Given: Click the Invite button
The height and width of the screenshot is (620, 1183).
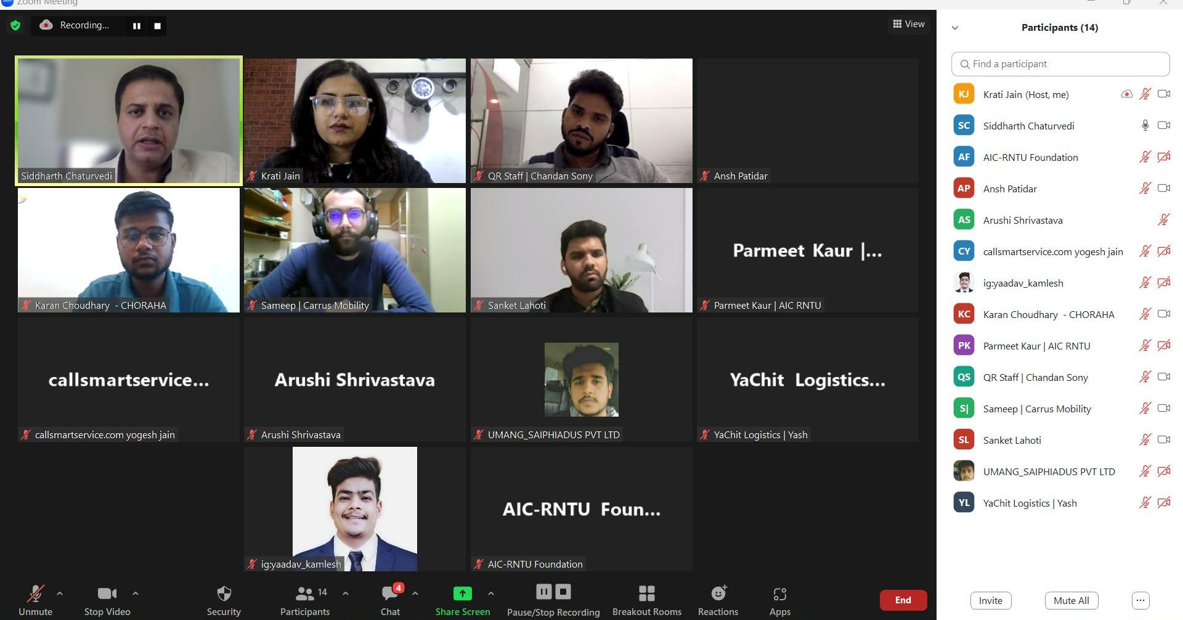Looking at the screenshot, I should coord(991,600).
